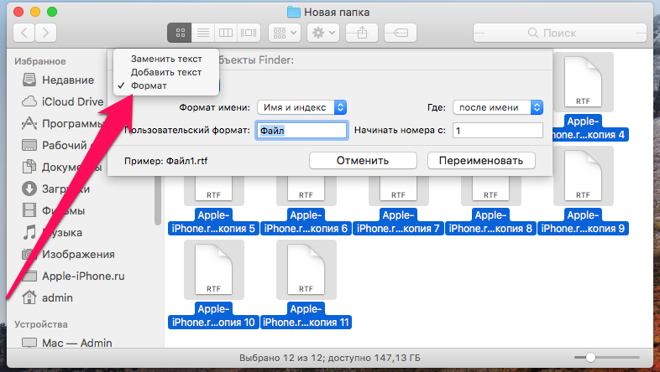Switch to icon grid view
The image size is (660, 372).
[180, 33]
